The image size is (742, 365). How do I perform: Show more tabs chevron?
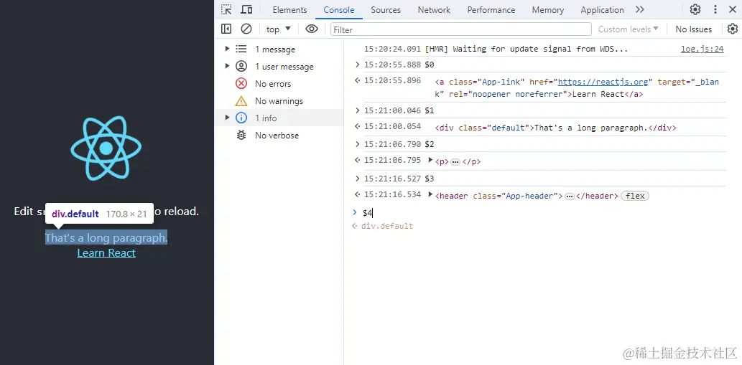pos(640,10)
